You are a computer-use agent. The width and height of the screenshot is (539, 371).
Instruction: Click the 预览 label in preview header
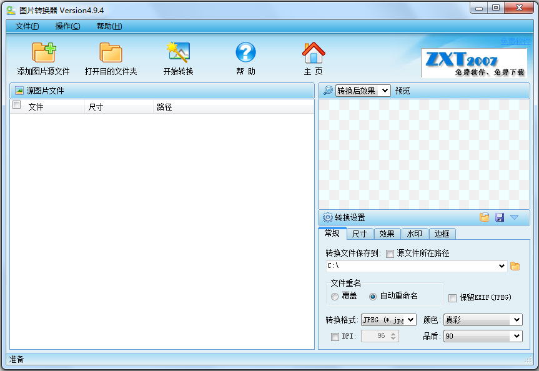(x=402, y=91)
